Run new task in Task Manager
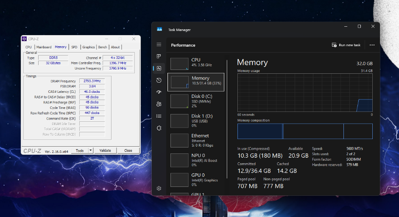 [x=346, y=45]
